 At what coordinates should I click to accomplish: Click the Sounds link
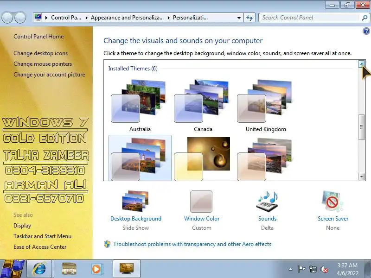(268, 219)
